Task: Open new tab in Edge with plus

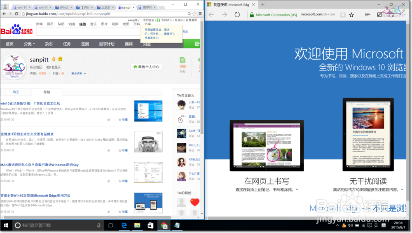Action: pos(263,5)
